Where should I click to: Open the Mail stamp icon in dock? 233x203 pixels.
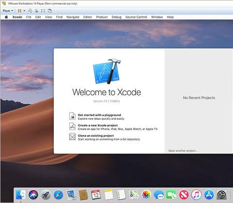click(x=71, y=195)
